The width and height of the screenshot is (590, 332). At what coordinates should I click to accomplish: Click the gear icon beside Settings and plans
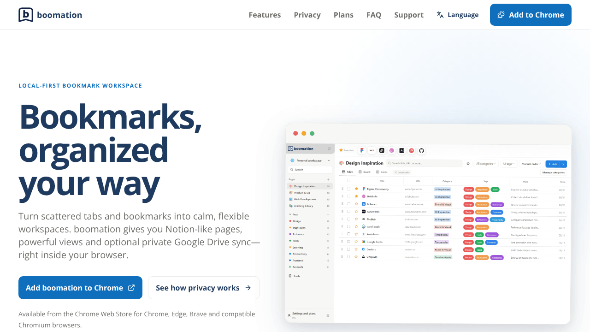pos(328,315)
